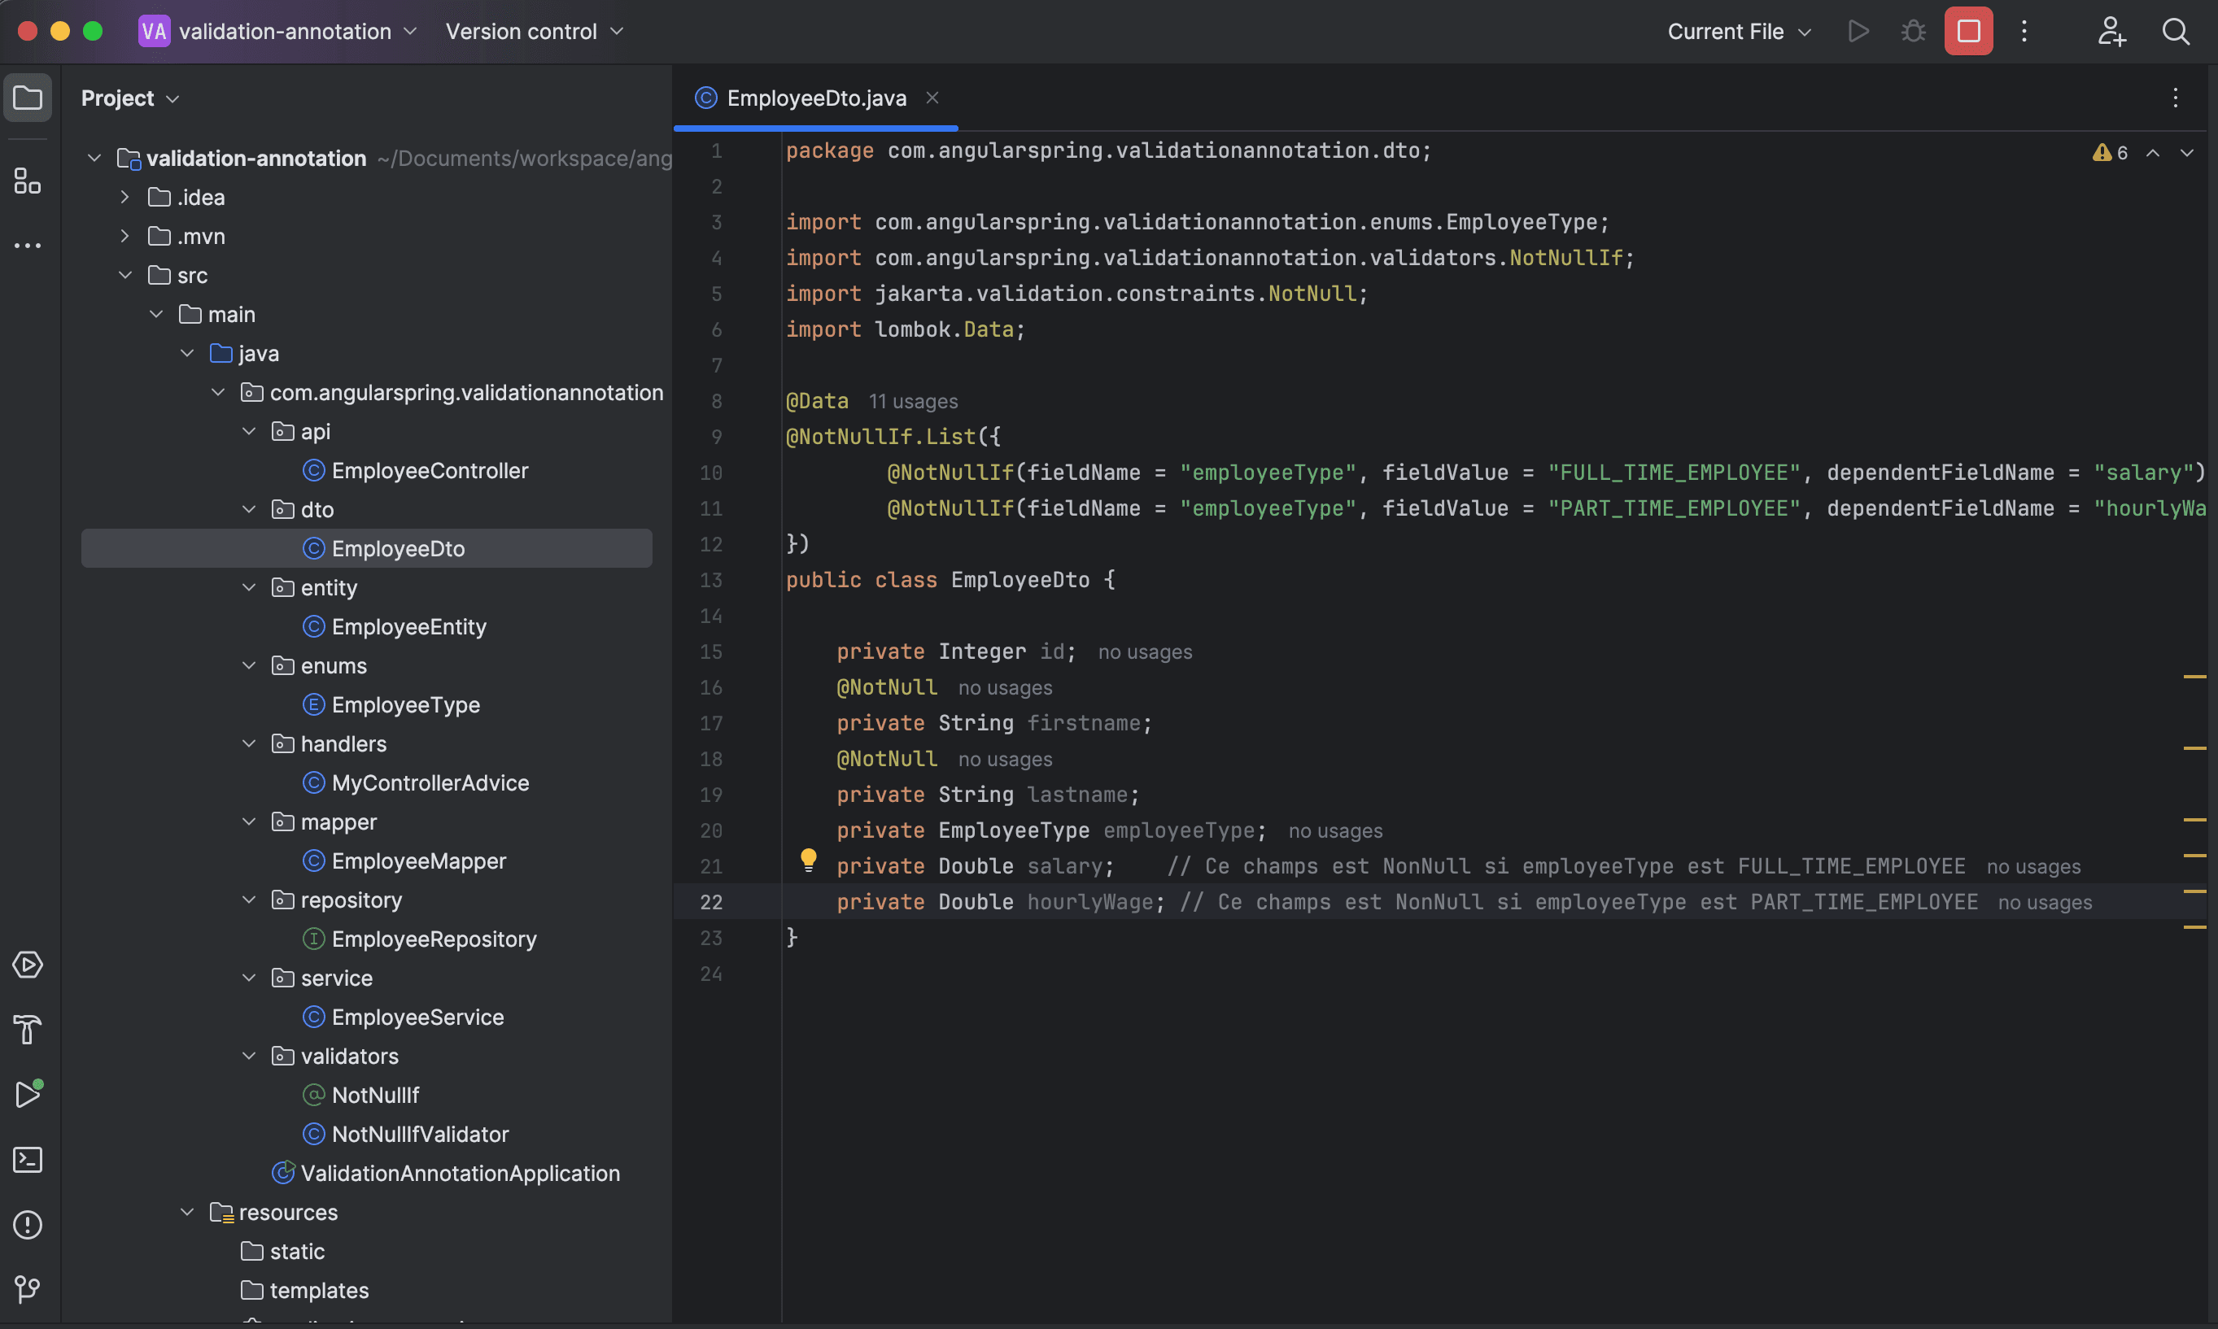Click the 11 usages hint above @Data
The height and width of the screenshot is (1329, 2218).
pyautogui.click(x=913, y=400)
